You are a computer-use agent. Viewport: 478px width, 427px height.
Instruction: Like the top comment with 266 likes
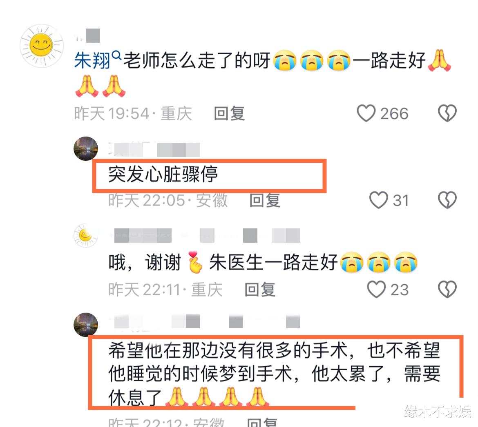(x=366, y=113)
